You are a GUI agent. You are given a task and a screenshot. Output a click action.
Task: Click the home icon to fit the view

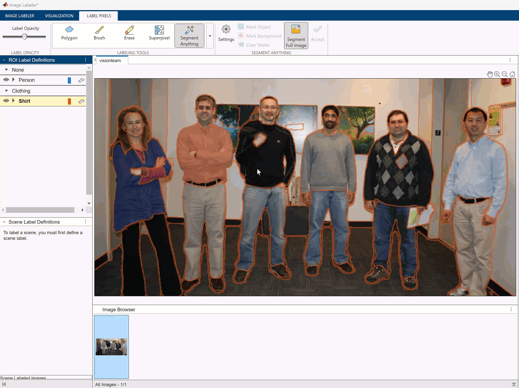coord(513,74)
